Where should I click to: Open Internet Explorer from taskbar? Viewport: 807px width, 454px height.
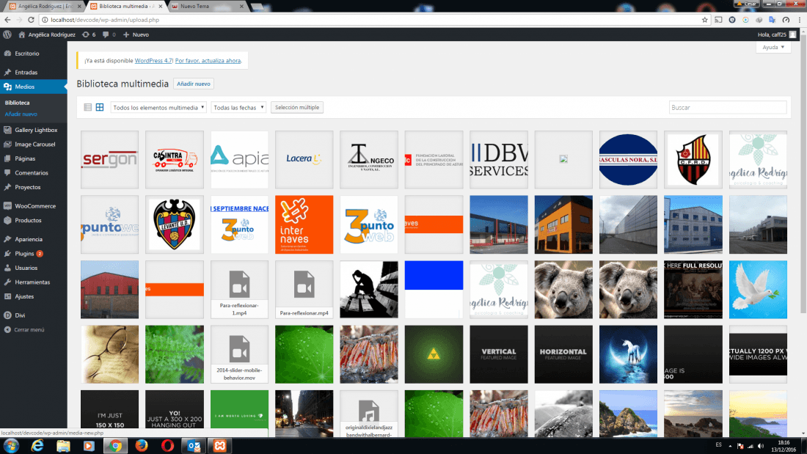37,446
